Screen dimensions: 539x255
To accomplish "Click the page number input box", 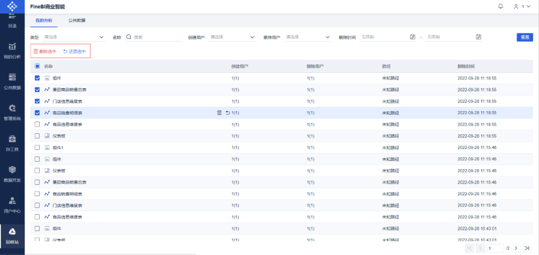I will (x=495, y=248).
